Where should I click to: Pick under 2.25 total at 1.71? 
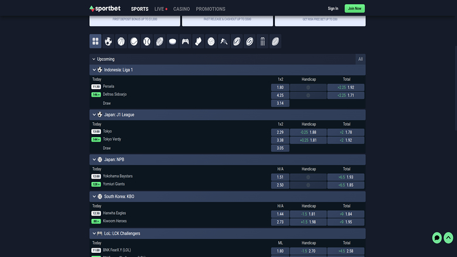click(346, 95)
